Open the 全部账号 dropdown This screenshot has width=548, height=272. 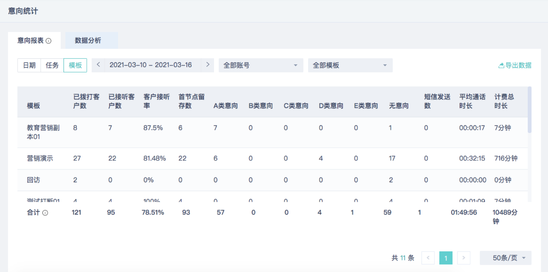261,65
